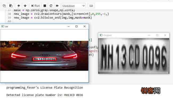Image resolution: width=173 pixels, height=99 pixels.
Task: Open command palette keyboard icon
Action: [91, 6]
